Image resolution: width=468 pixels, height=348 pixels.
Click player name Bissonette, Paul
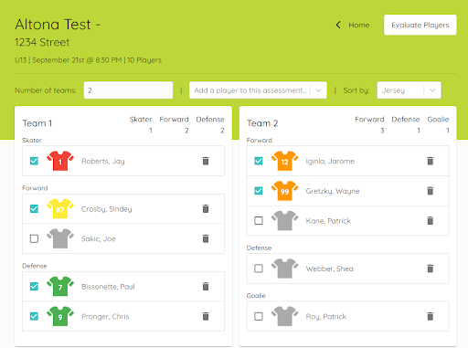pyautogui.click(x=108, y=287)
